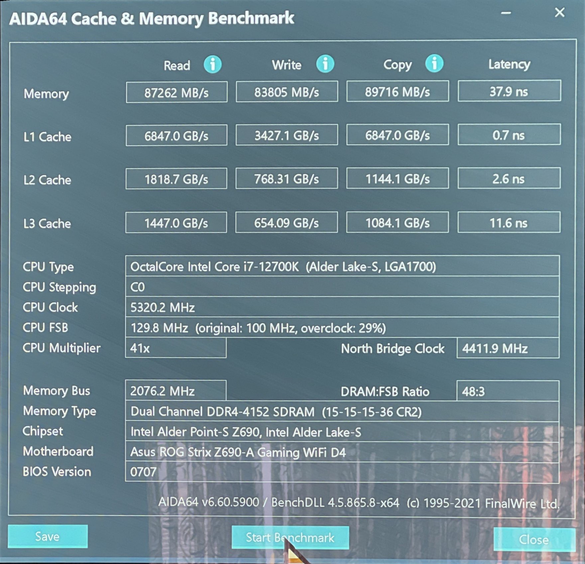Click the Save button
The height and width of the screenshot is (564, 585).
48,536
